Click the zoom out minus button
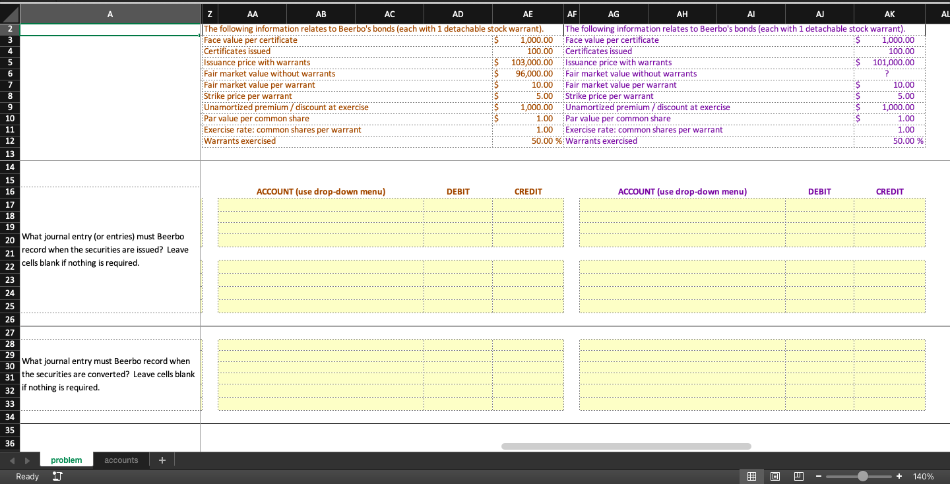 [x=818, y=476]
